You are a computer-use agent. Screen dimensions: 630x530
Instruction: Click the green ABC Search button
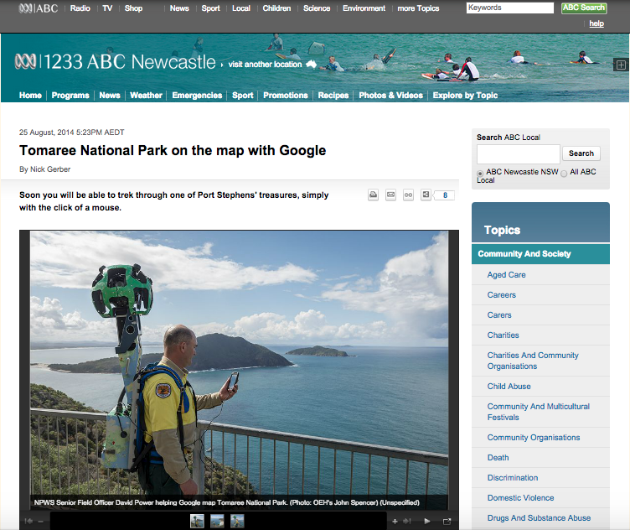[584, 8]
